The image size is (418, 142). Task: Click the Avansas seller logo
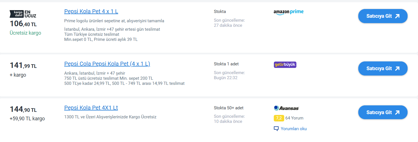coord(286,108)
